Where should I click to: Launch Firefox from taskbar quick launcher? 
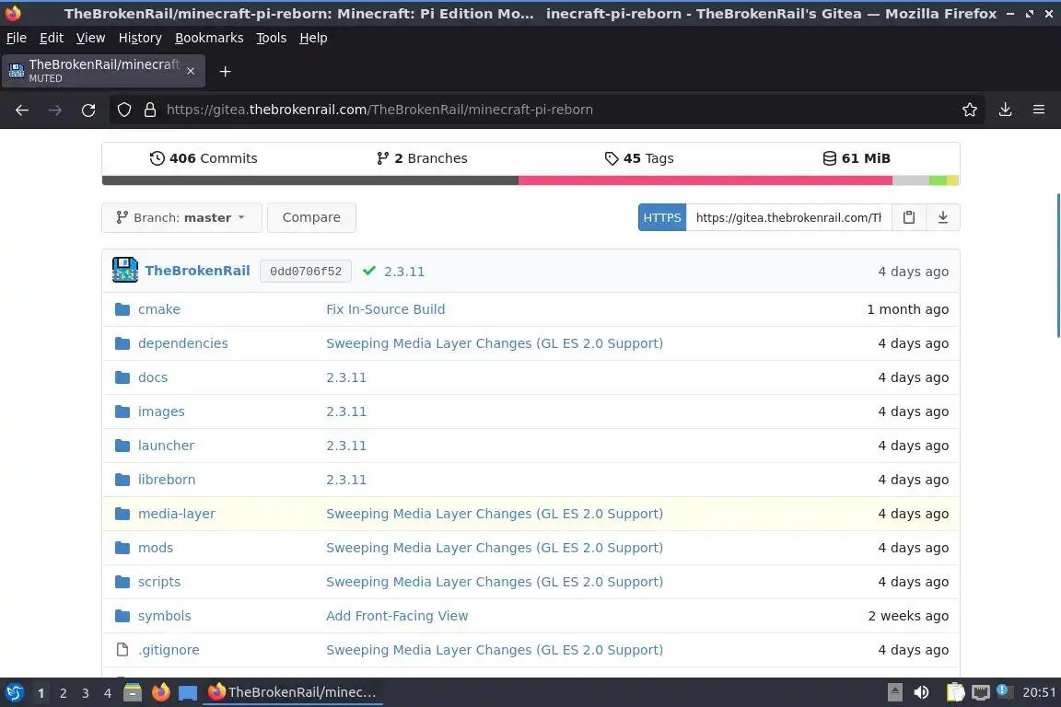[160, 692]
